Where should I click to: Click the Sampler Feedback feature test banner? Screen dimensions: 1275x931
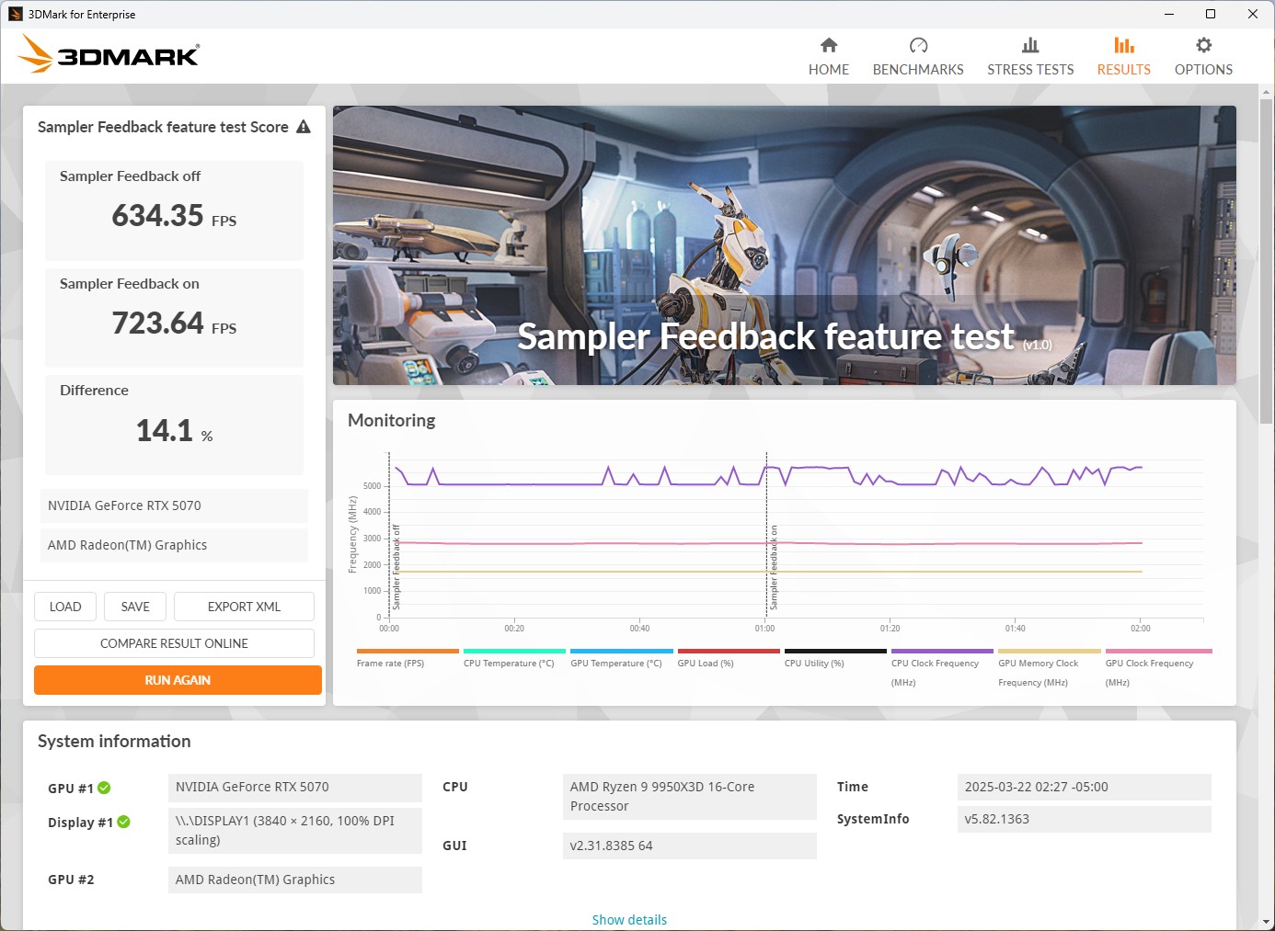(x=784, y=245)
